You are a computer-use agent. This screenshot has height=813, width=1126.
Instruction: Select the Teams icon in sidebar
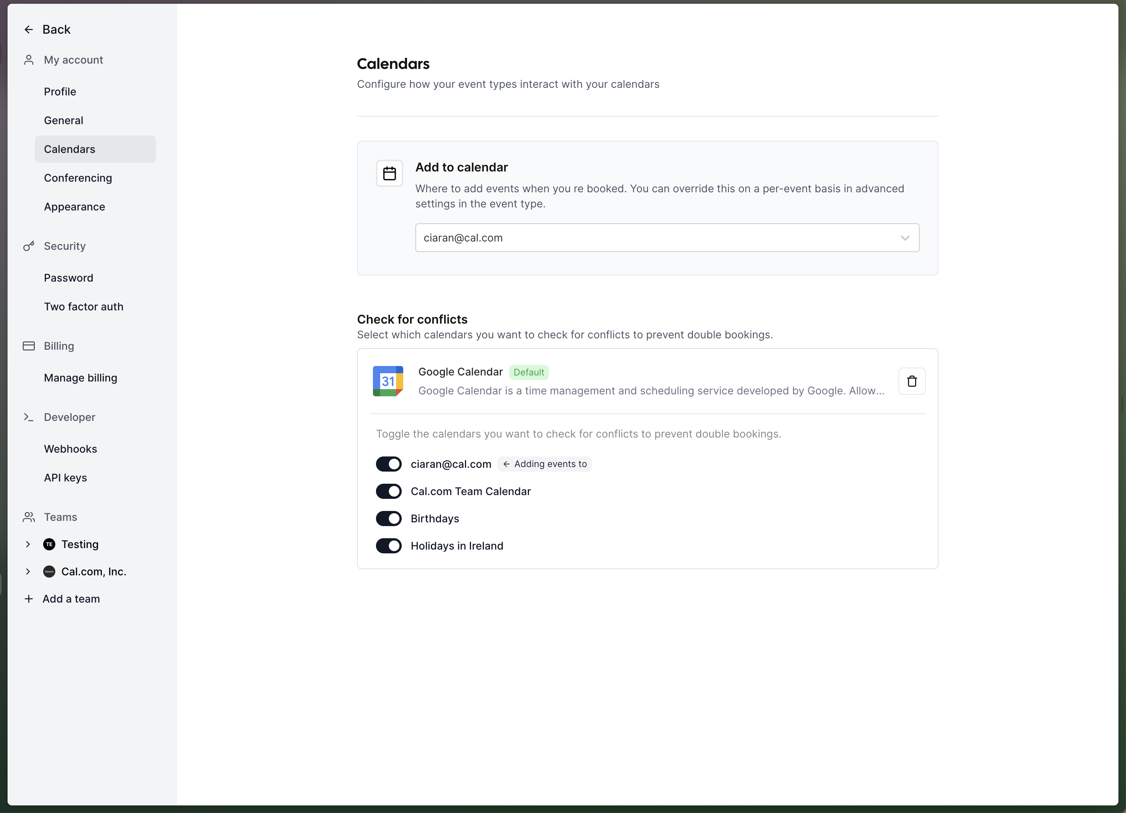click(x=28, y=517)
